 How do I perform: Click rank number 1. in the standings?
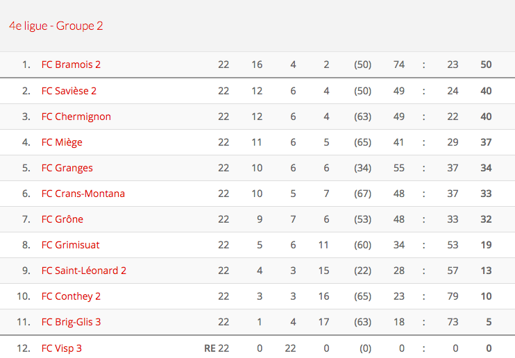26,65
